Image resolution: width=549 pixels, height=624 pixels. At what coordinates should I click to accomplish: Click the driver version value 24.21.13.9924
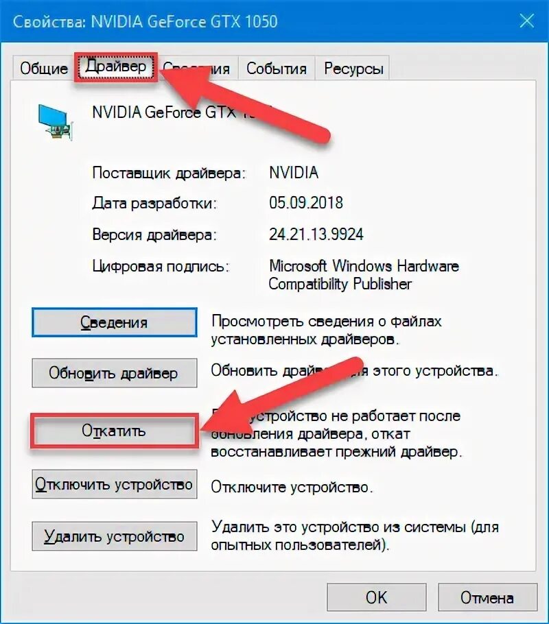316,234
